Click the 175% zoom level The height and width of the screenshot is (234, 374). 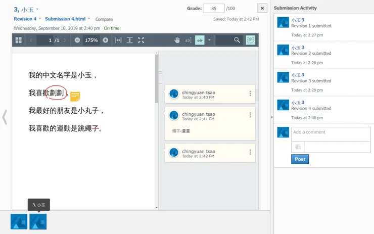91,40
